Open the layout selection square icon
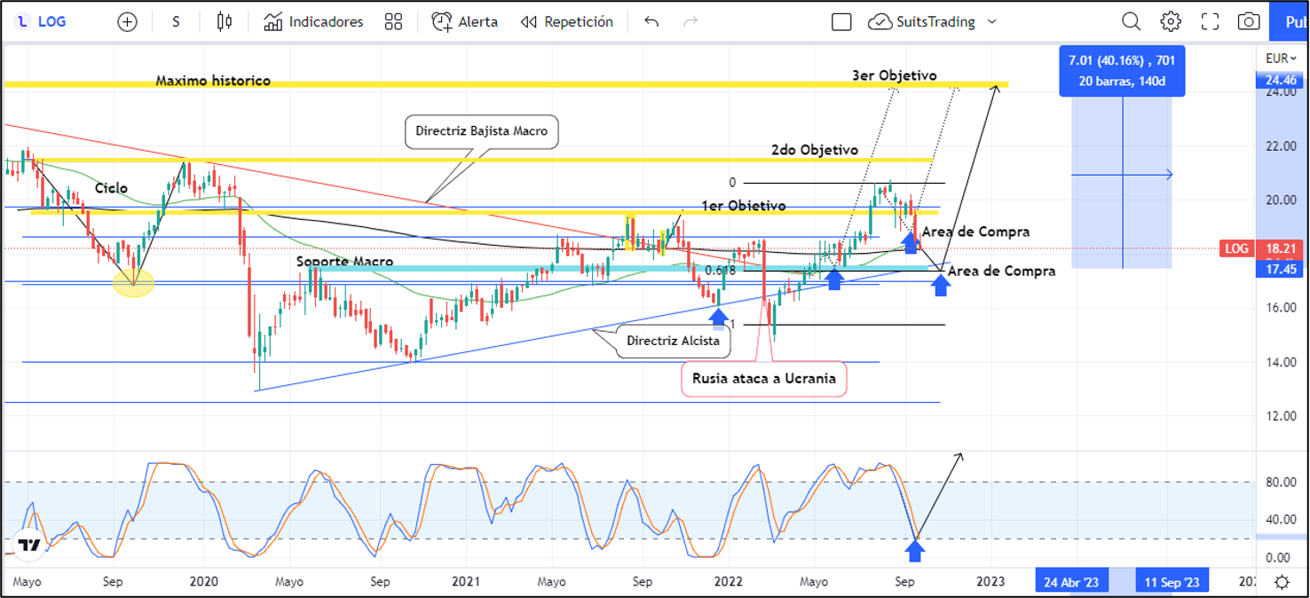Viewport: 1310px width, 598px height. [841, 21]
